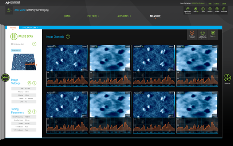
Task: Click the Image Settings gear icon
Action: coord(29,83)
